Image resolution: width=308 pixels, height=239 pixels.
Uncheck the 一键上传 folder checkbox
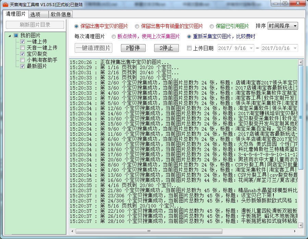point(22,42)
